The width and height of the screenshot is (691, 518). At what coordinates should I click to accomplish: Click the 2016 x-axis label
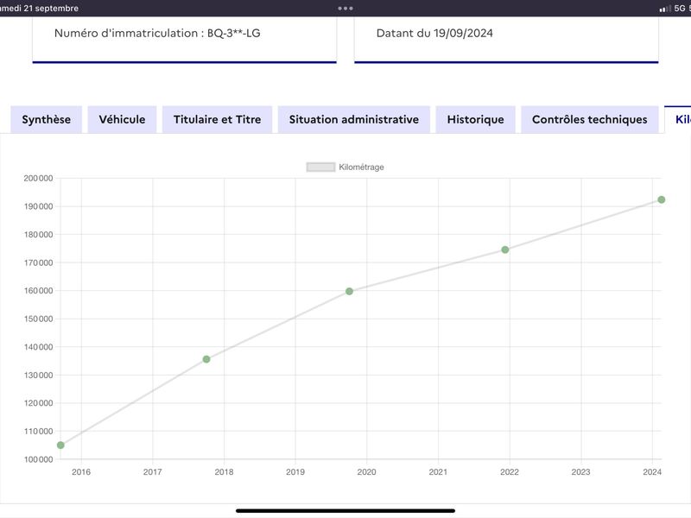[81, 472]
